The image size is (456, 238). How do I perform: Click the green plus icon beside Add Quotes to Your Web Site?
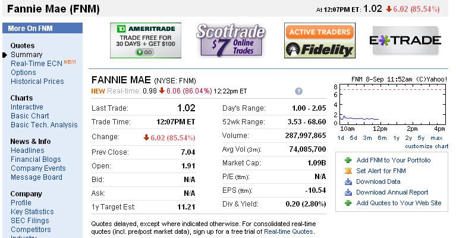coord(348,203)
